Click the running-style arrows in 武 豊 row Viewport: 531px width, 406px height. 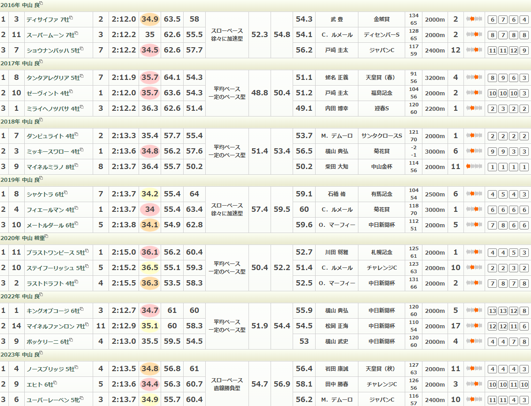(474, 19)
